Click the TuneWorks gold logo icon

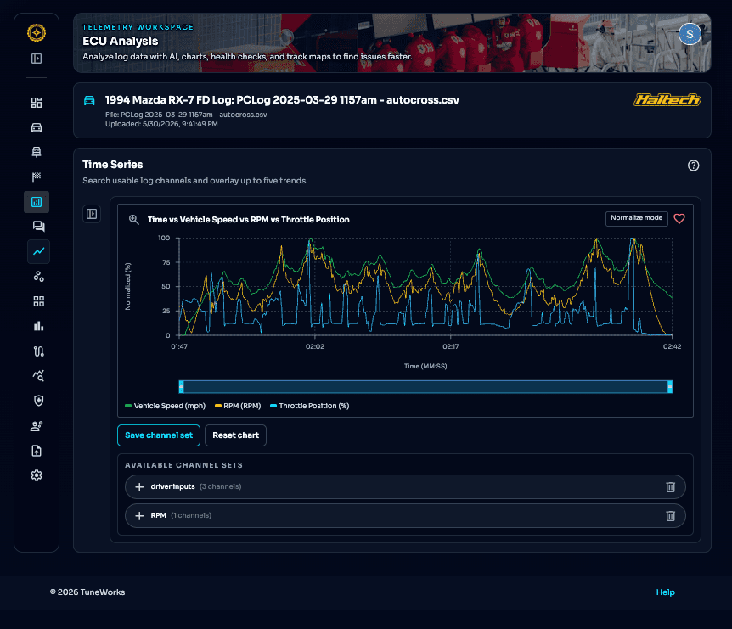coord(37,32)
